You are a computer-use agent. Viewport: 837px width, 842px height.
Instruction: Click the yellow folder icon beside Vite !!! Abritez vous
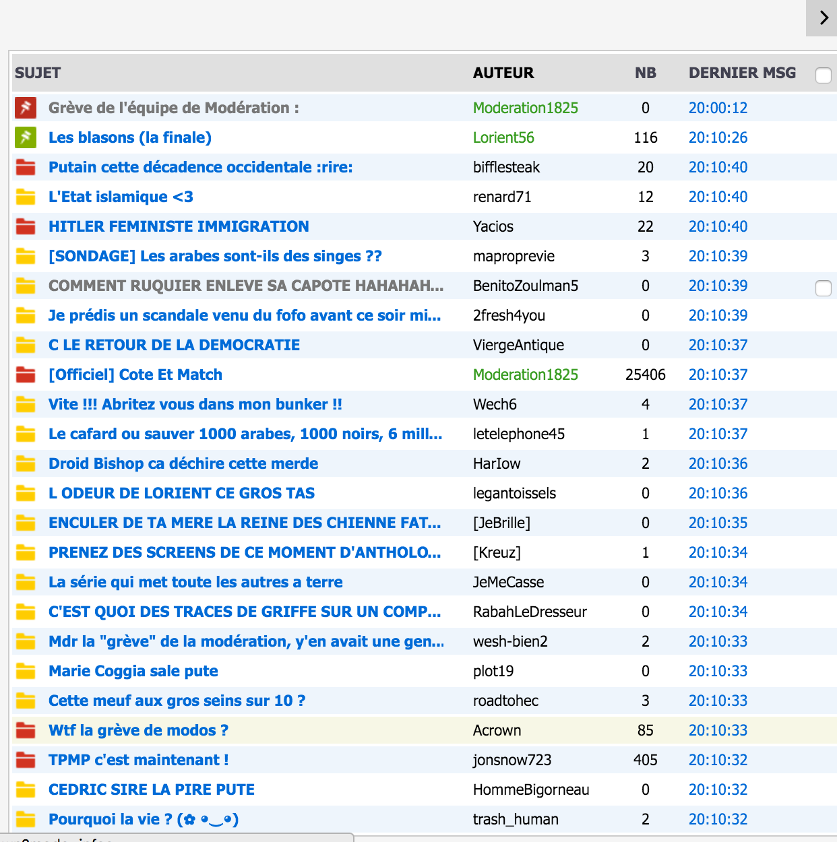(x=26, y=404)
